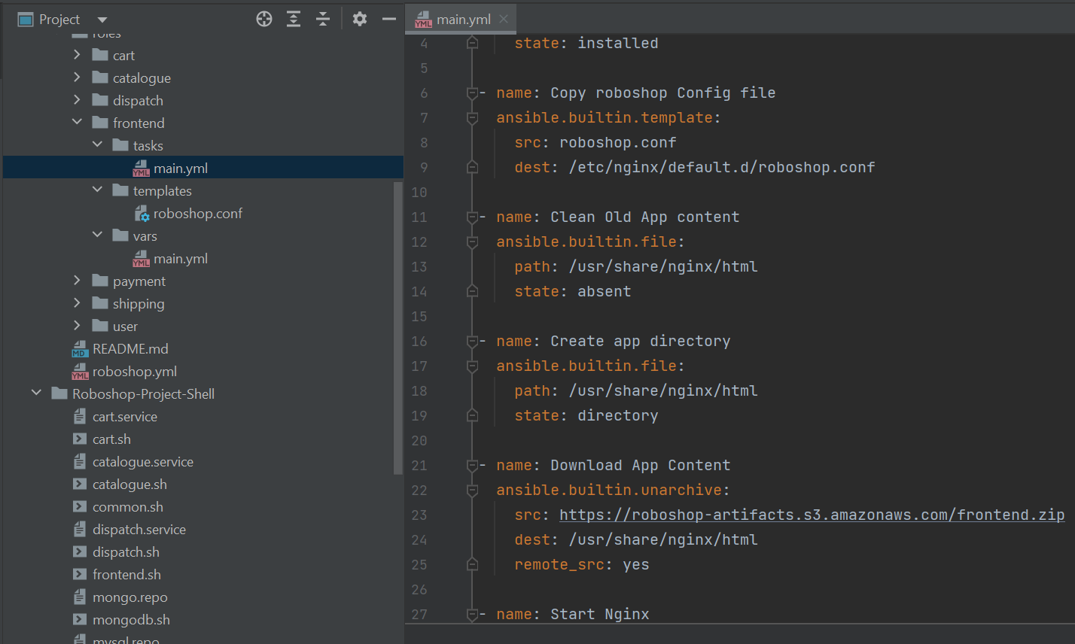Switch to the main.yml editor tab
Viewport: 1075px width, 644px height.
[x=461, y=17]
